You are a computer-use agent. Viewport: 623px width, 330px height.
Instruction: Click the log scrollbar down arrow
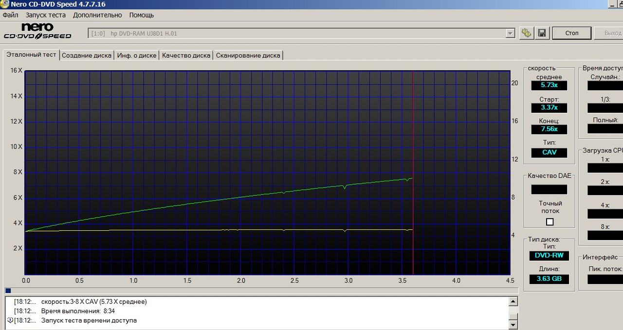click(x=513, y=325)
